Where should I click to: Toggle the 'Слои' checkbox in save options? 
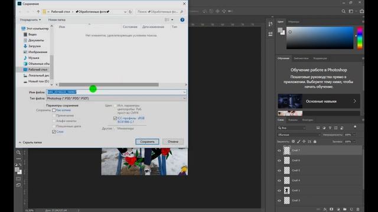(x=54, y=132)
